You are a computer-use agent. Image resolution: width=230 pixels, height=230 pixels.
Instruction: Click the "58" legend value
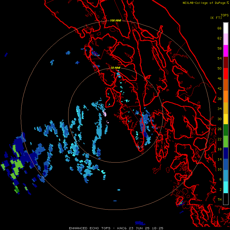(220, 48)
